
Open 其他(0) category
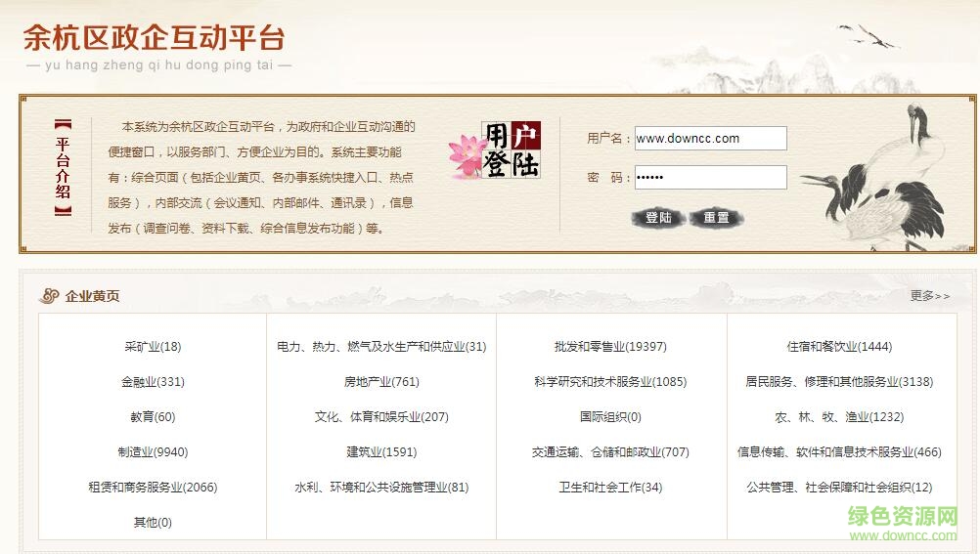point(153,522)
